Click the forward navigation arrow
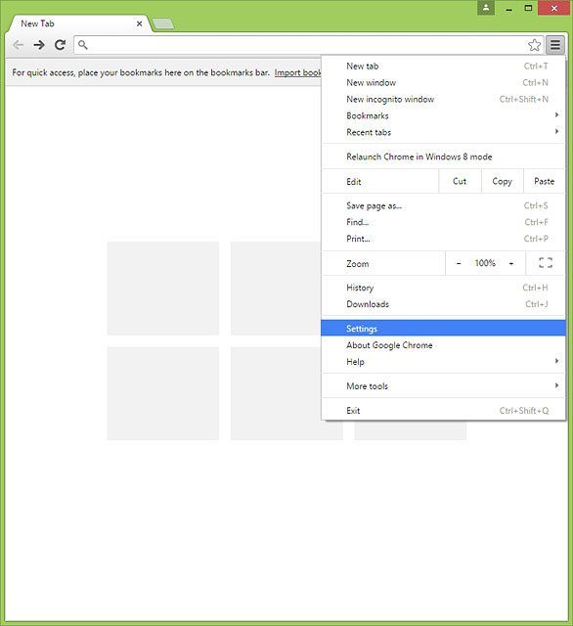 click(x=39, y=45)
